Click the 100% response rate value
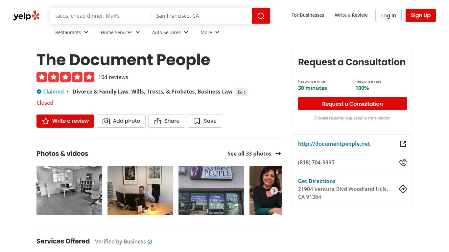 coord(362,88)
